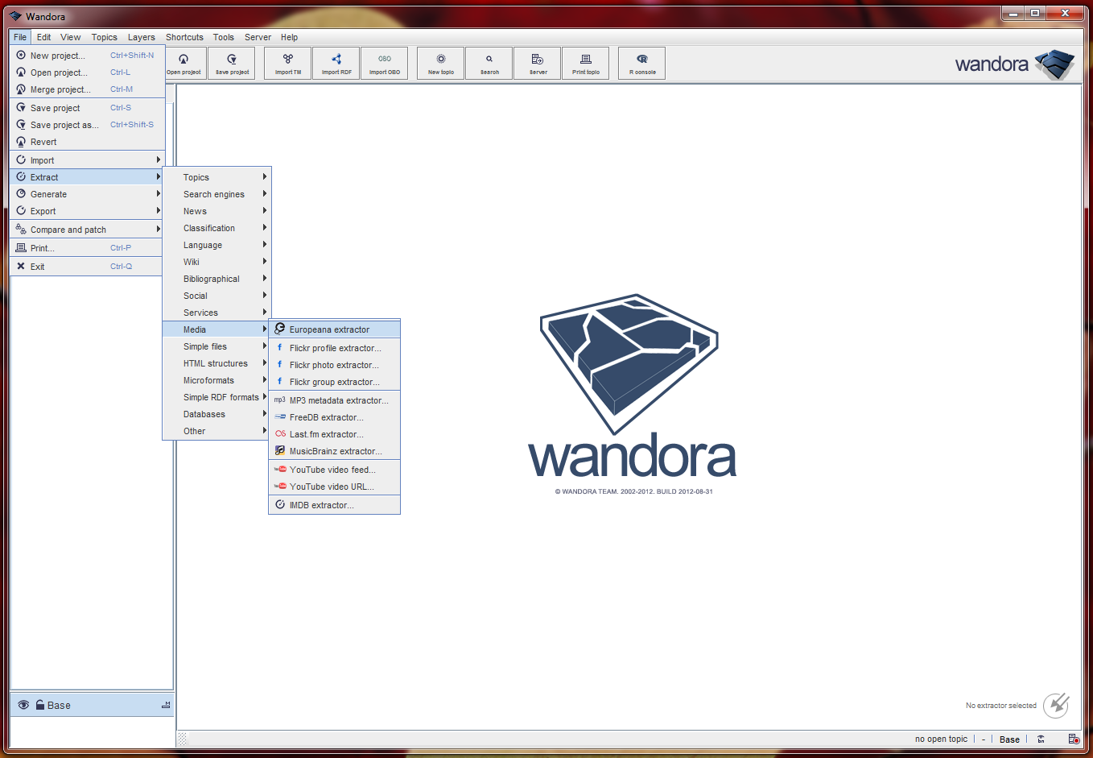Toggle visibility of the Base layer
This screenshot has height=758, width=1093.
pos(23,705)
